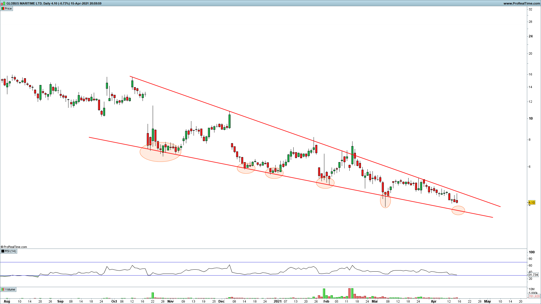Open the RSI (14) indicator label

click(x=10, y=251)
